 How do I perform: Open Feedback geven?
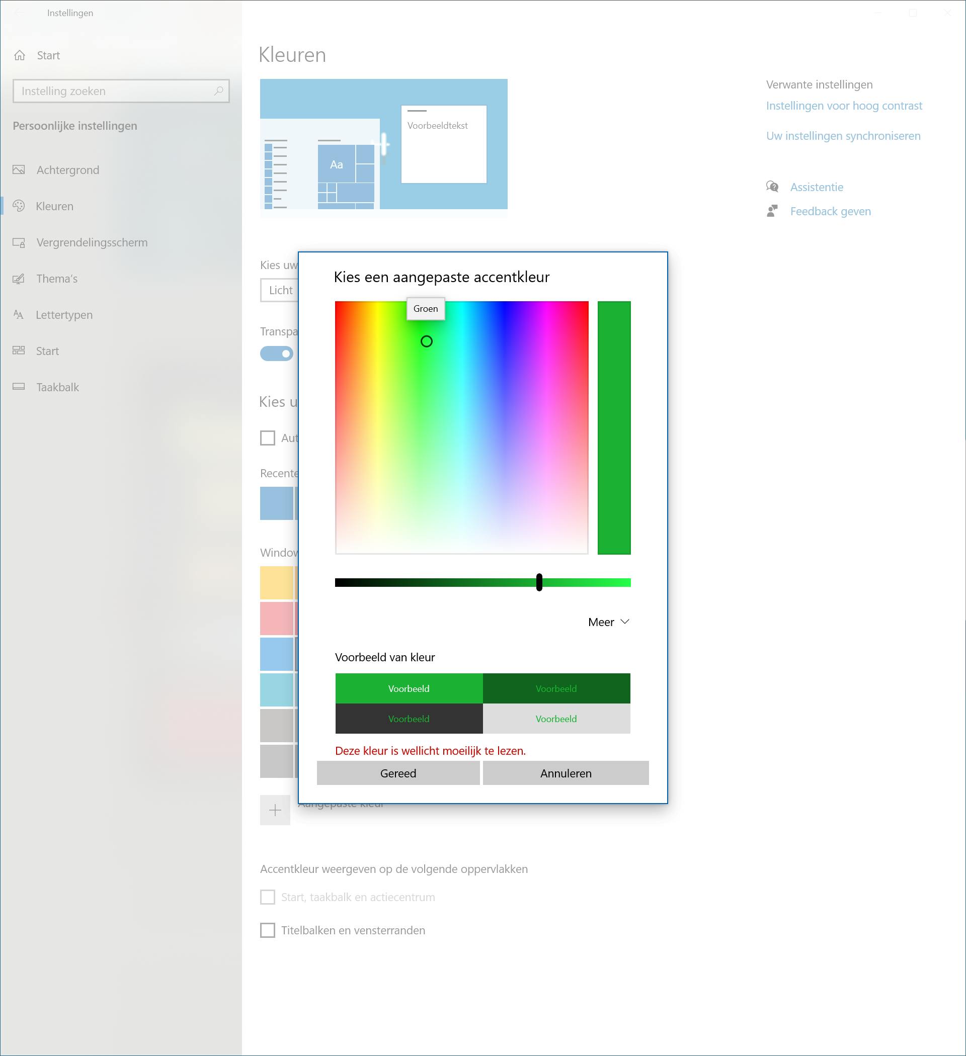(x=830, y=211)
